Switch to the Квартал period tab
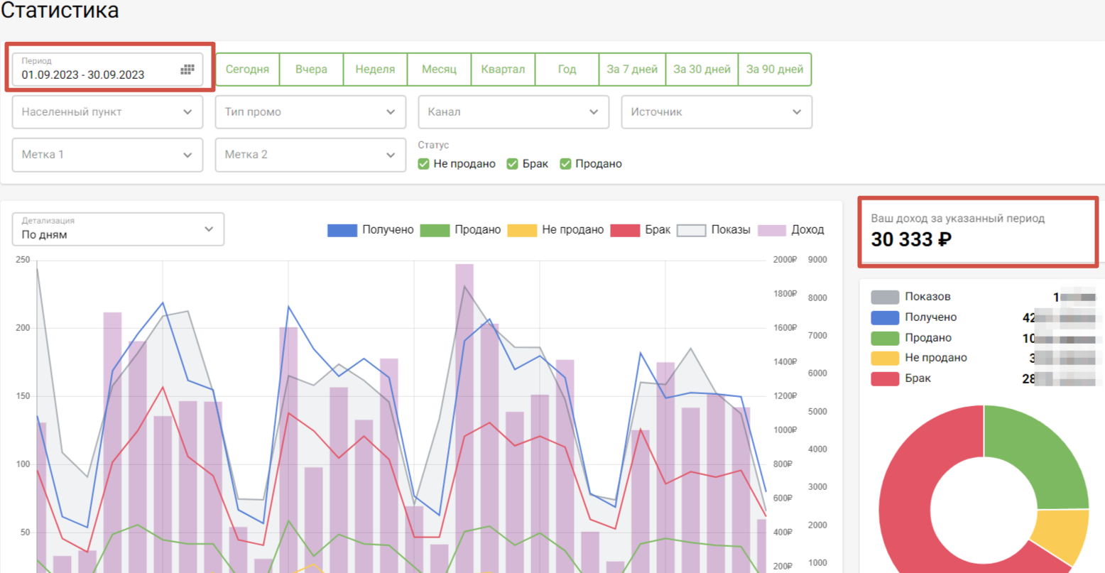This screenshot has width=1105, height=573. click(503, 70)
